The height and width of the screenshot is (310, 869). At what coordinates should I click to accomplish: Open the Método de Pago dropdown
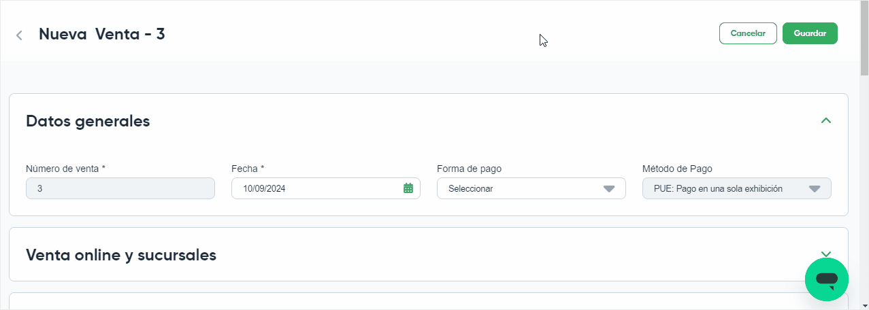tap(737, 188)
